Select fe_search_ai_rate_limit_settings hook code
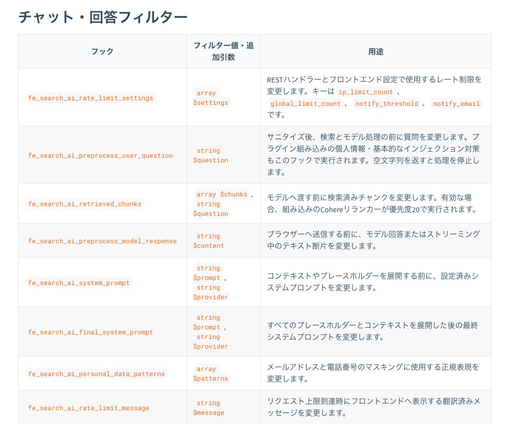This screenshot has height=424, width=508. [90, 98]
